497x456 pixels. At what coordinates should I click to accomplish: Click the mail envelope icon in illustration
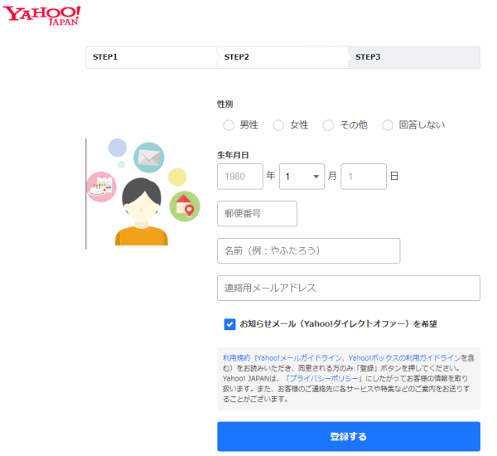click(148, 158)
